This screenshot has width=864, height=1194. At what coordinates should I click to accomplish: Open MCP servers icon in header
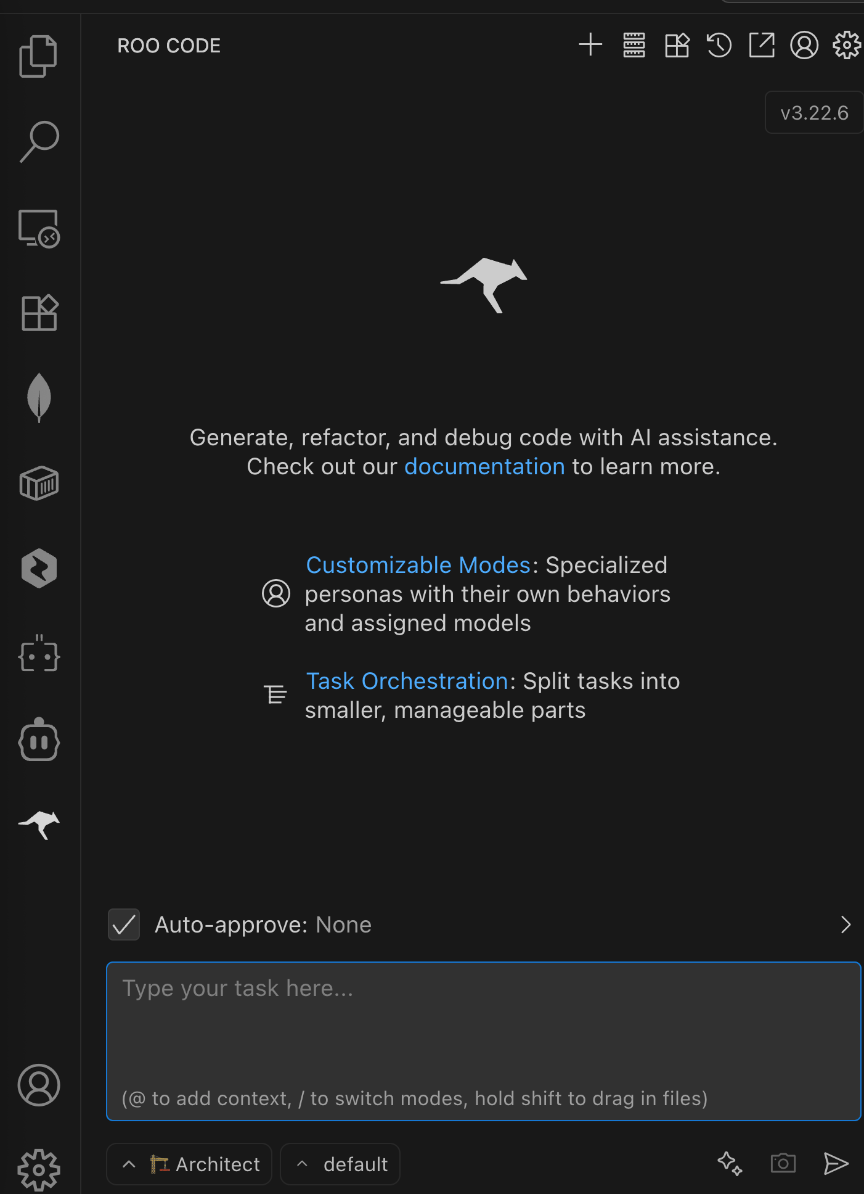634,45
